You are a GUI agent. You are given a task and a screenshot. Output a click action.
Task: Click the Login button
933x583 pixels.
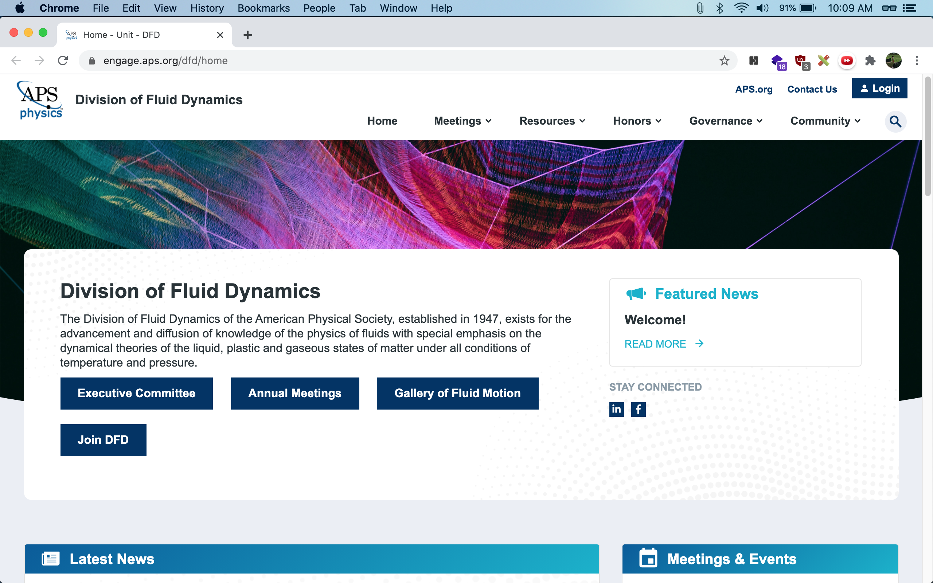[879, 88]
